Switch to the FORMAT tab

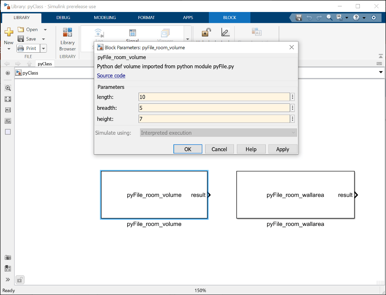(x=146, y=18)
